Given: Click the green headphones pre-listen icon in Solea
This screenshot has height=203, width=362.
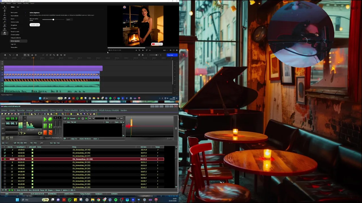Looking at the screenshot, I should [50, 119].
